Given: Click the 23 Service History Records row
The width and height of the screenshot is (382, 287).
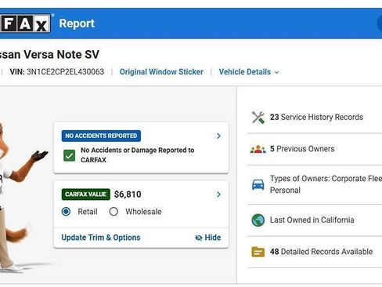Looking at the screenshot, I should (315, 117).
